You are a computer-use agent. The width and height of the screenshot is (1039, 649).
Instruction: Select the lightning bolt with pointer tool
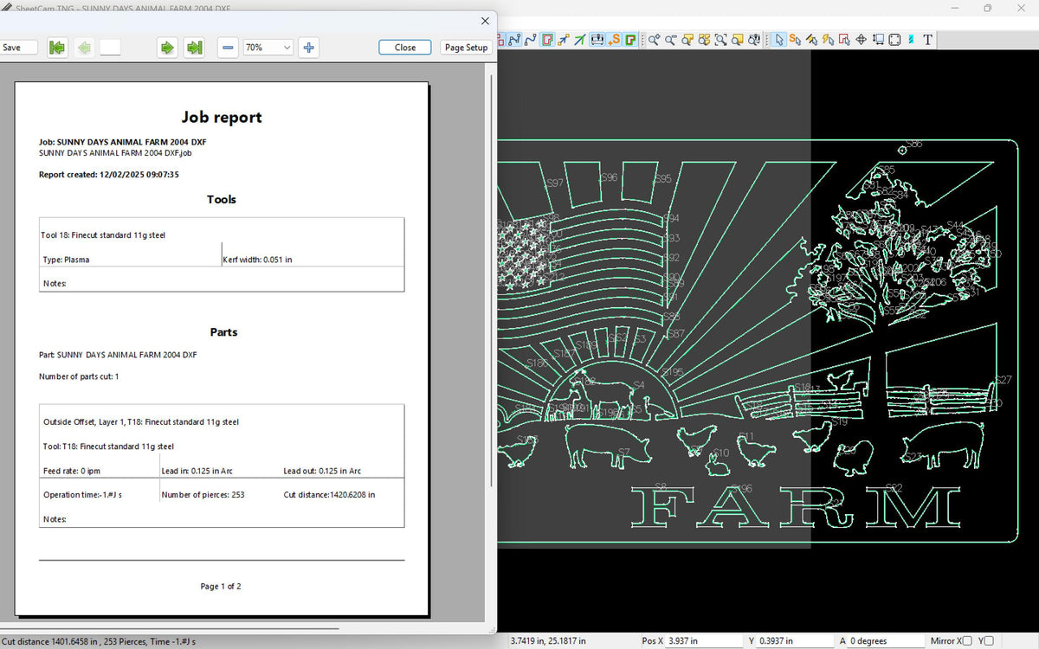coord(829,40)
